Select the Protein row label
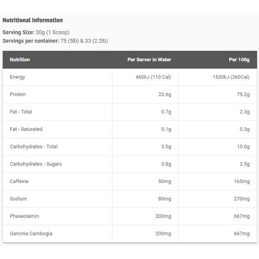This screenshot has height=259, width=259. tap(18, 94)
